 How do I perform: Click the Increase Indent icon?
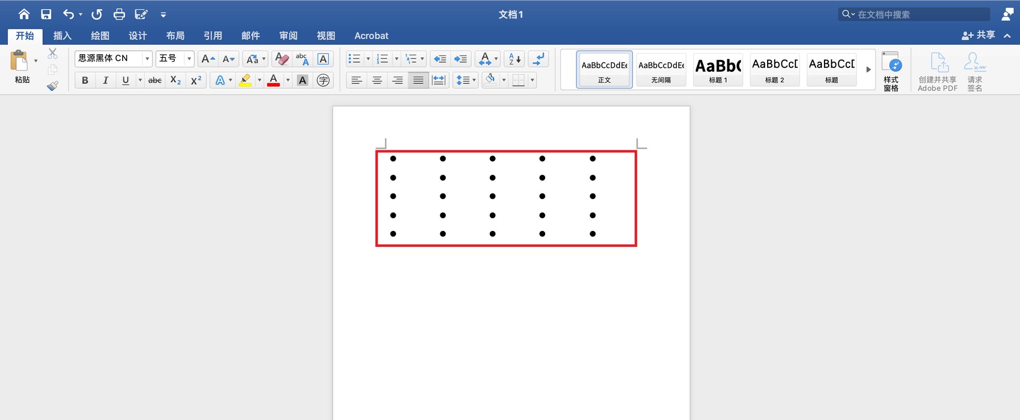pos(461,59)
